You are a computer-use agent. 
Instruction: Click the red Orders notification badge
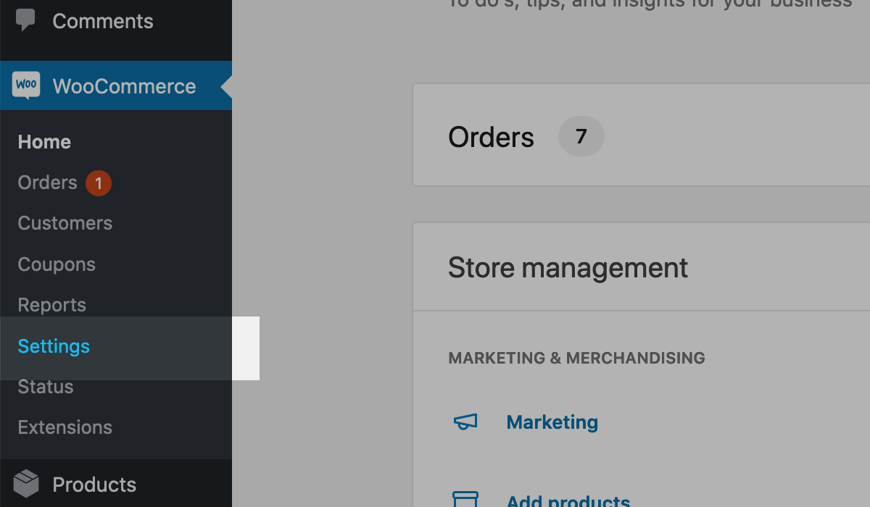[x=99, y=183]
